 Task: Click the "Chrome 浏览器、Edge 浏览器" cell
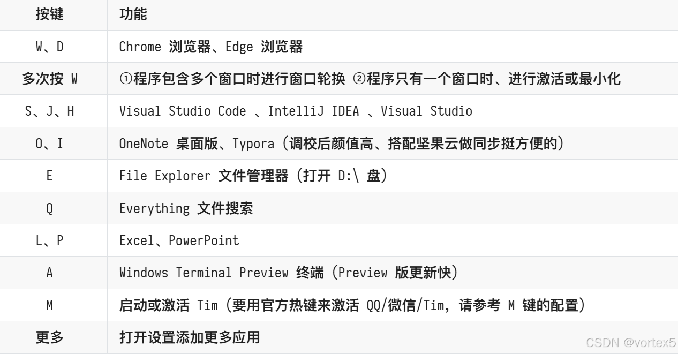393,47
